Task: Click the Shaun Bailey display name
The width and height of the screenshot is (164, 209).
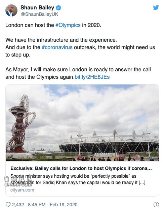Action: click(x=37, y=8)
